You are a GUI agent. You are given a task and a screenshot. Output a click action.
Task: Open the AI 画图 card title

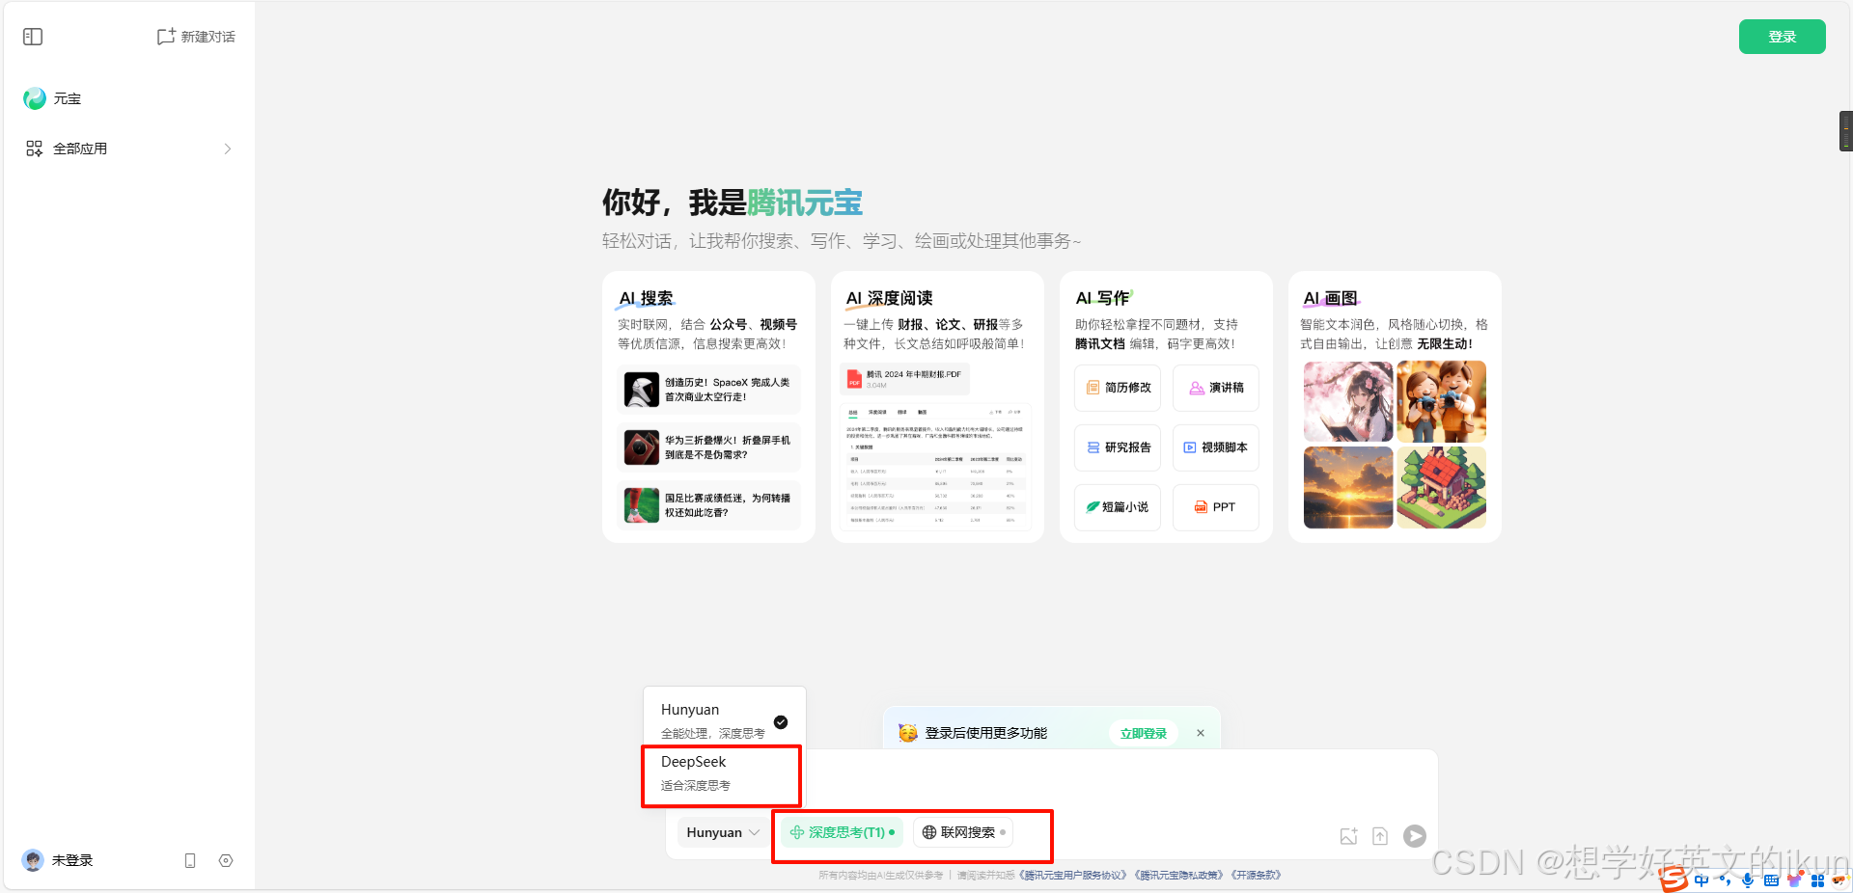[1331, 298]
